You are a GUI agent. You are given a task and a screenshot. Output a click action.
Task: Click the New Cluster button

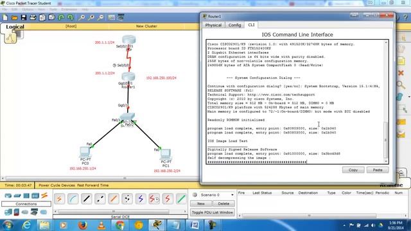coord(146,26)
